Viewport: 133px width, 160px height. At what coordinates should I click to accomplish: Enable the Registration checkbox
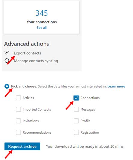click(76, 132)
